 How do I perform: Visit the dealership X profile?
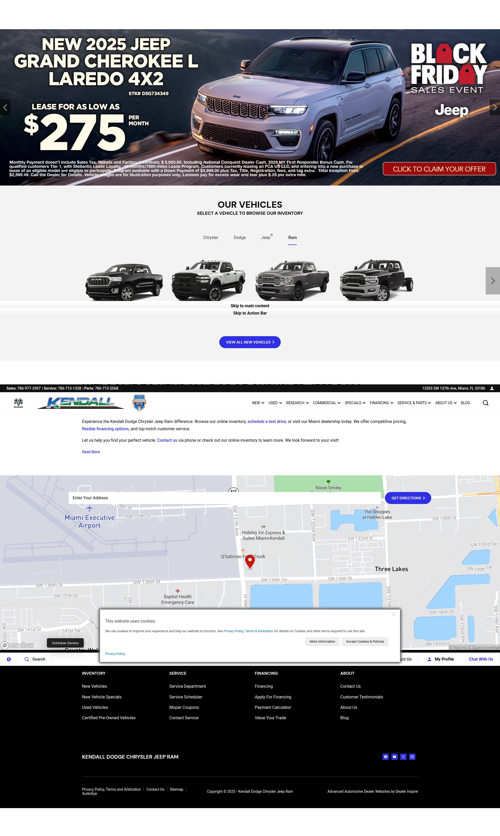pos(403,757)
